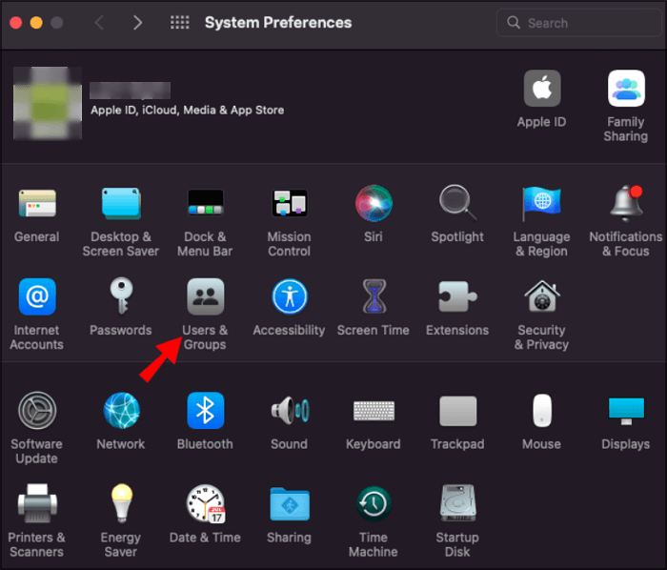Image resolution: width=667 pixels, height=570 pixels.
Task: Go back using the left chevron
Action: click(x=100, y=23)
